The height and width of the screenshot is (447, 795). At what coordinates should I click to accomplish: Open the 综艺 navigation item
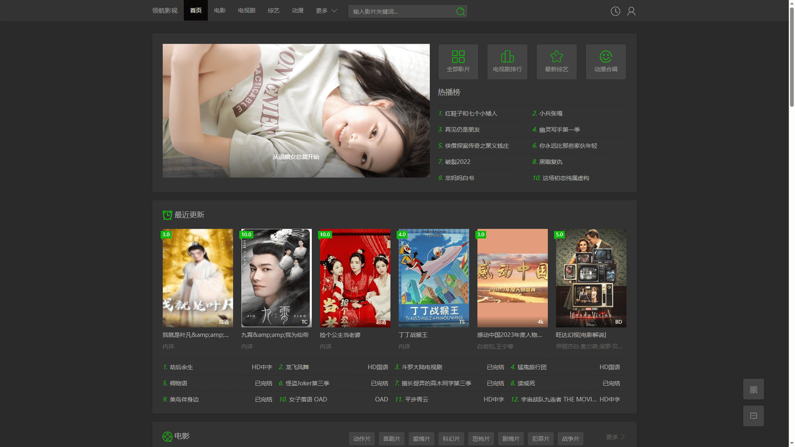tap(274, 10)
